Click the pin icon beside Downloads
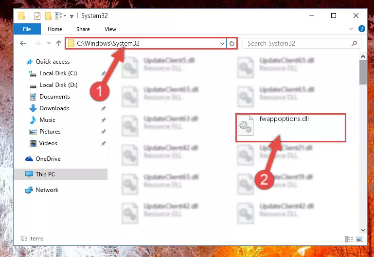This screenshot has height=257, width=374. coord(103,108)
